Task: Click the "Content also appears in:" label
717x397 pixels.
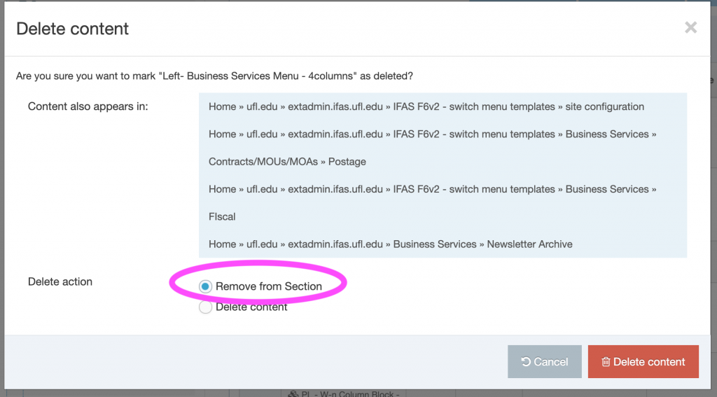Action: (88, 107)
